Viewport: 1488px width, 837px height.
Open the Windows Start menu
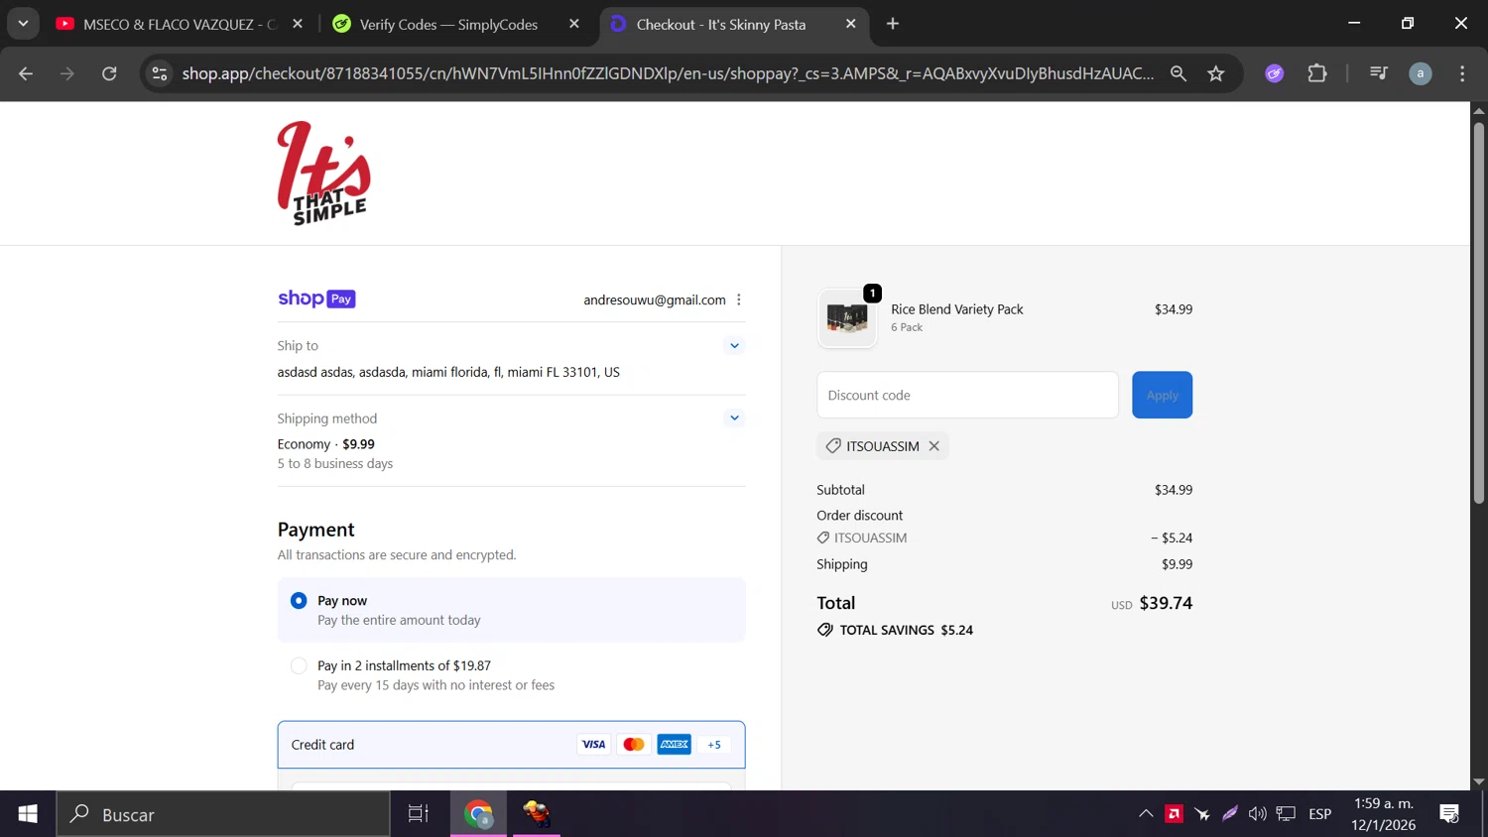28,814
